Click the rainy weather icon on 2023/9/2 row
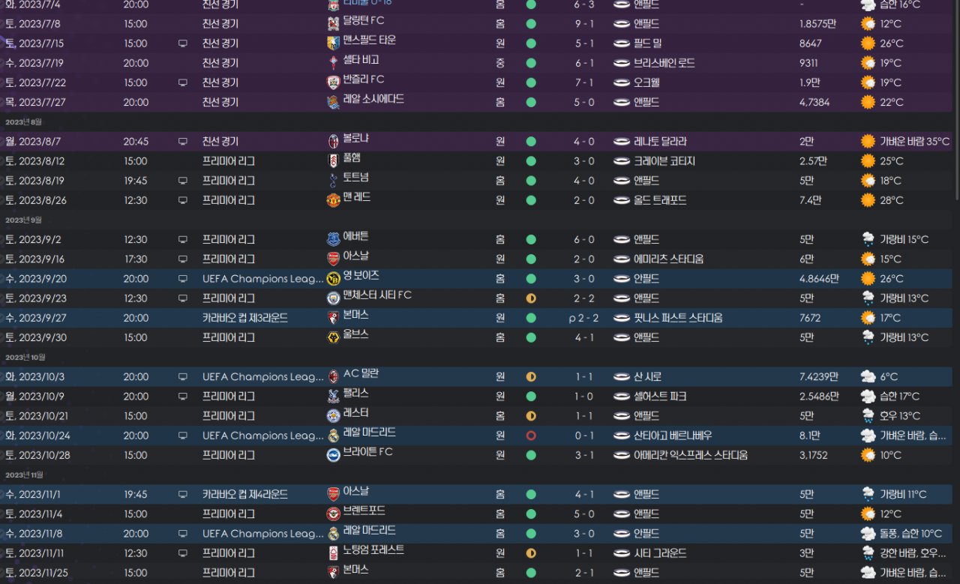 tap(868, 240)
